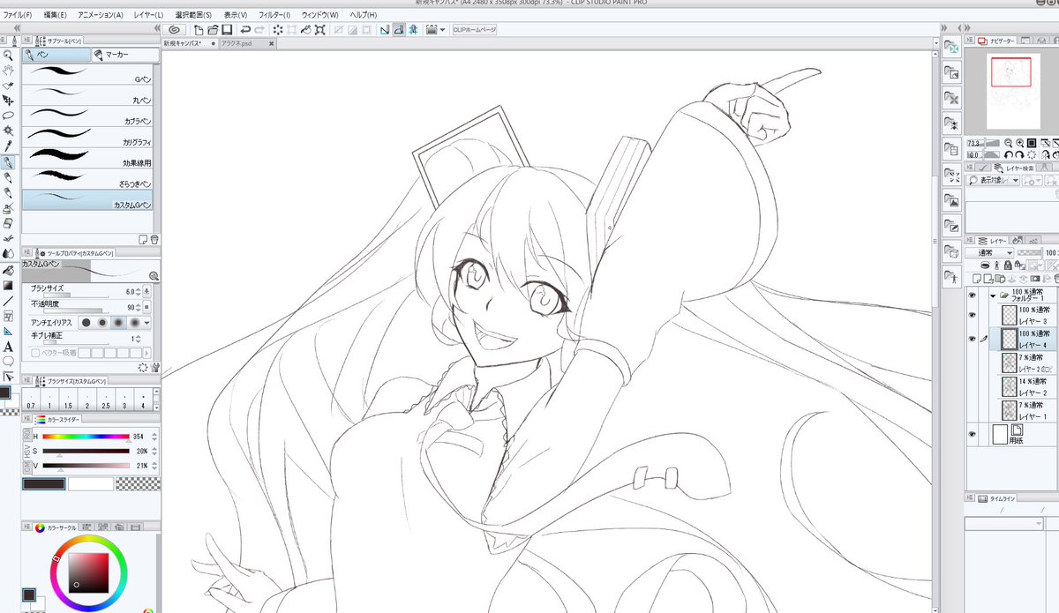This screenshot has height=613, width=1059.
Task: Toggle visibility of レイヤー 4
Action: coord(973,338)
